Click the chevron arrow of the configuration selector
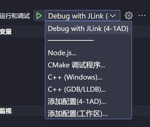150x127 pixels. pos(113,15)
